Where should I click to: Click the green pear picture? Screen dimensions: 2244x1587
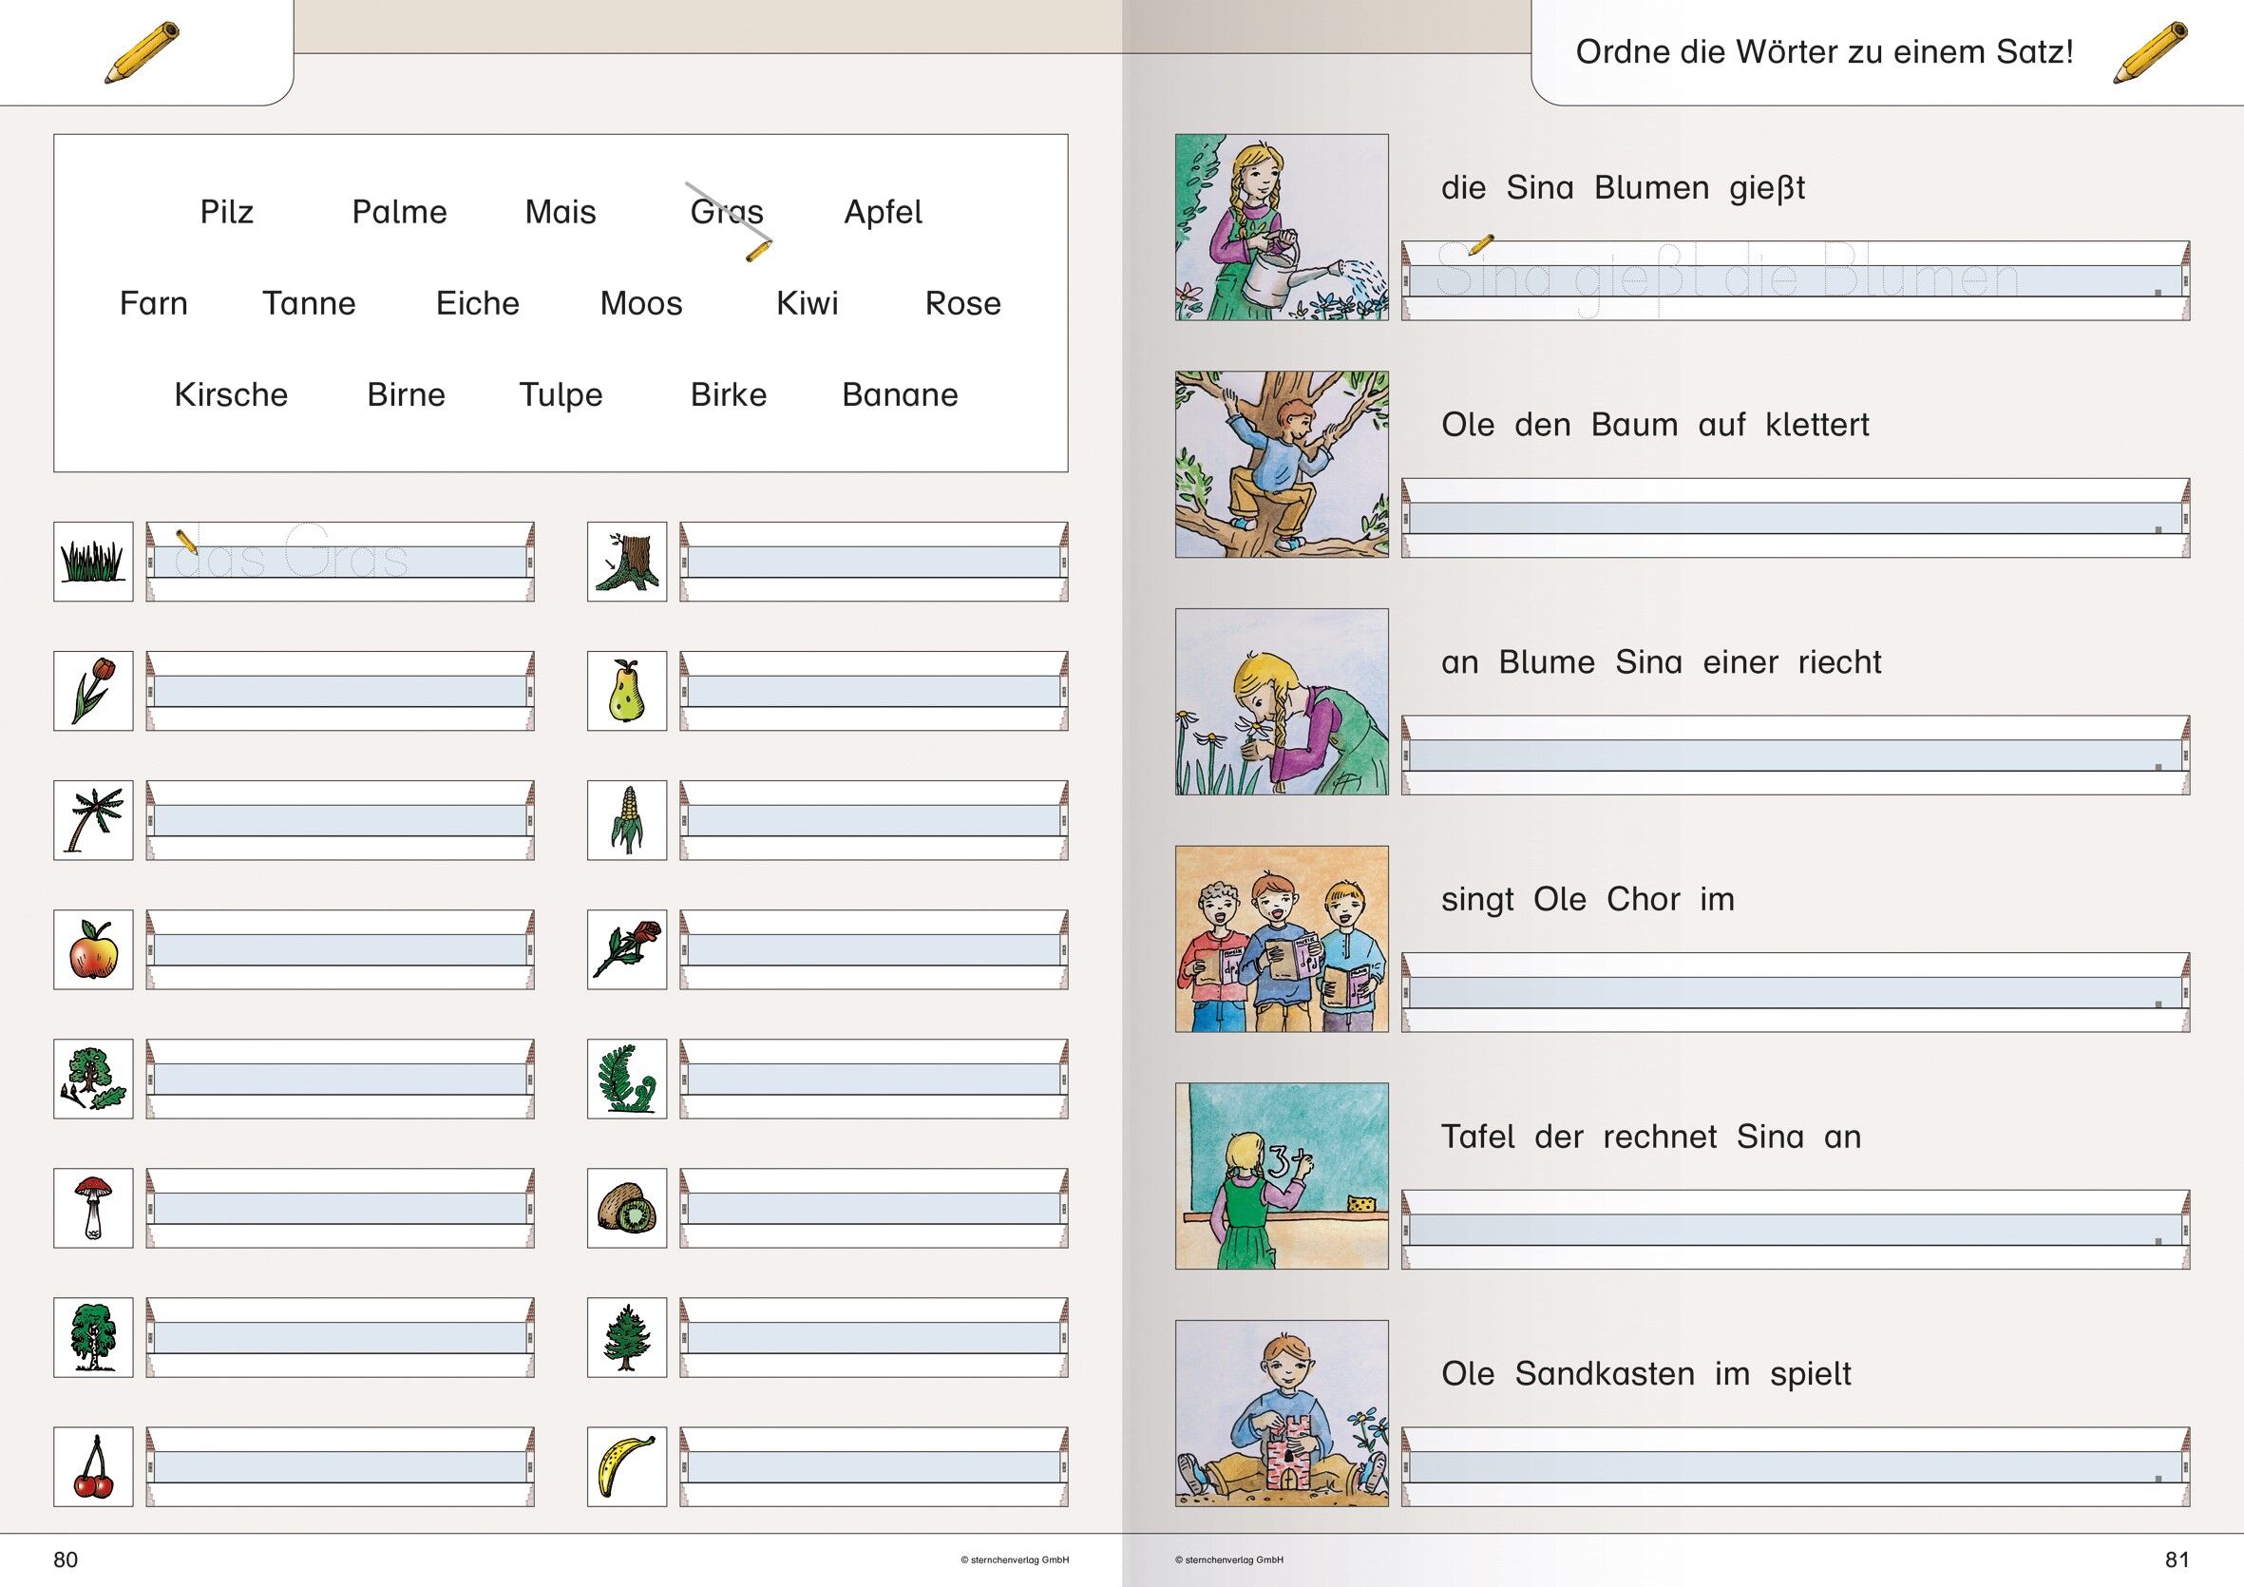(x=626, y=690)
